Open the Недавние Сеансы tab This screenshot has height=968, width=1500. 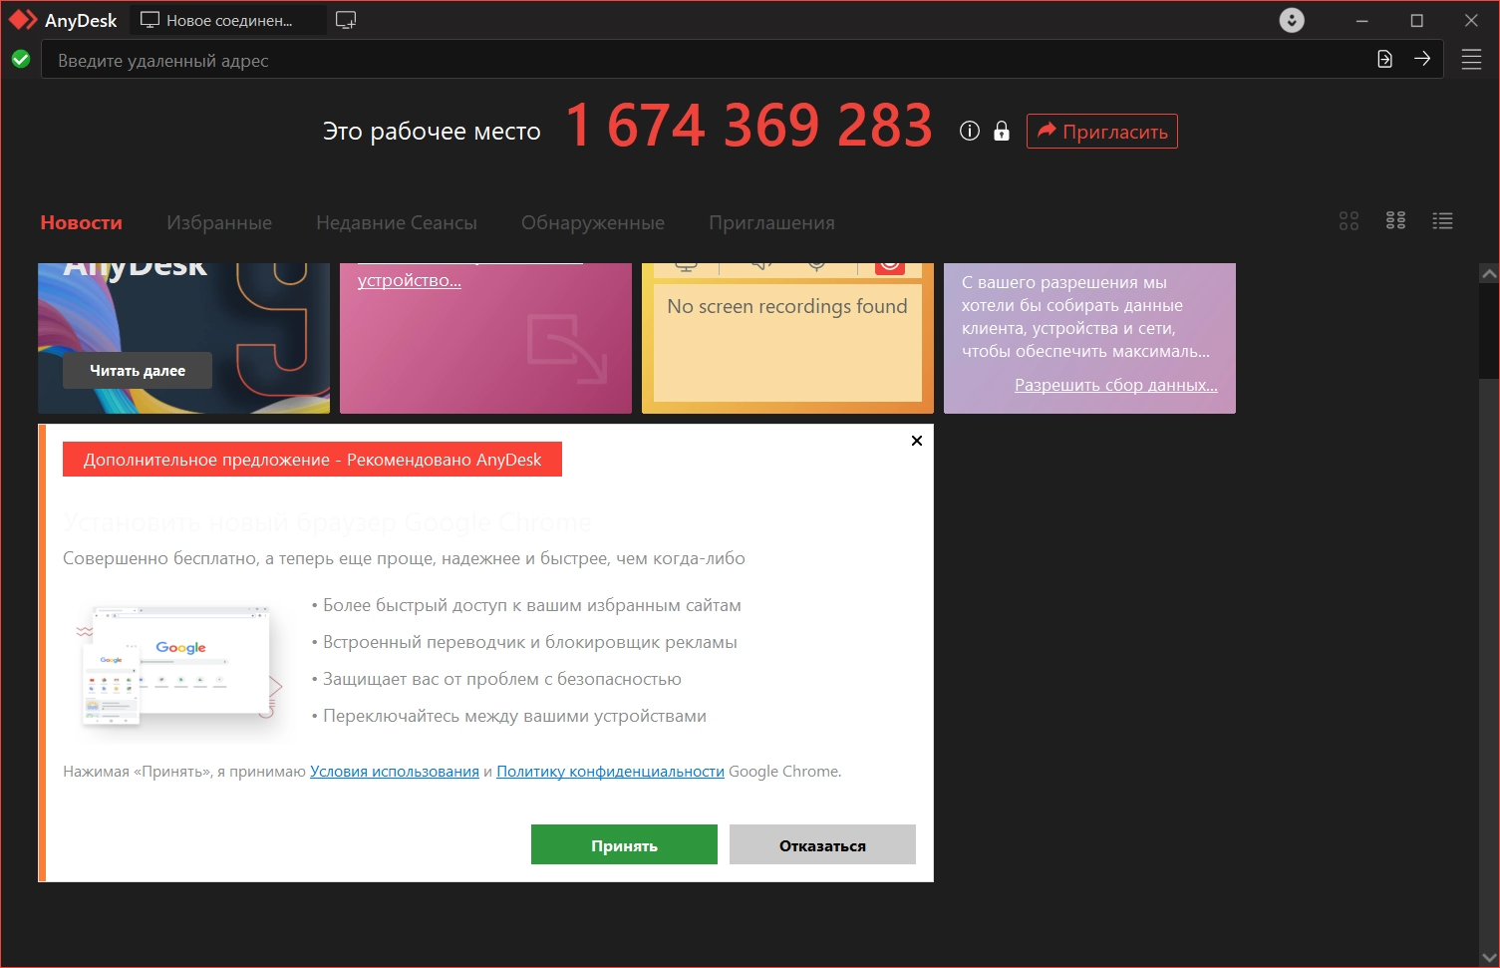pos(397,222)
